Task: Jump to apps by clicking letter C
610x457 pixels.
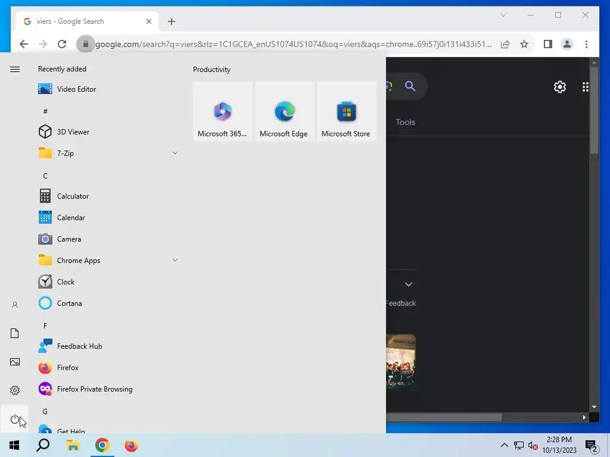Action: pos(45,176)
